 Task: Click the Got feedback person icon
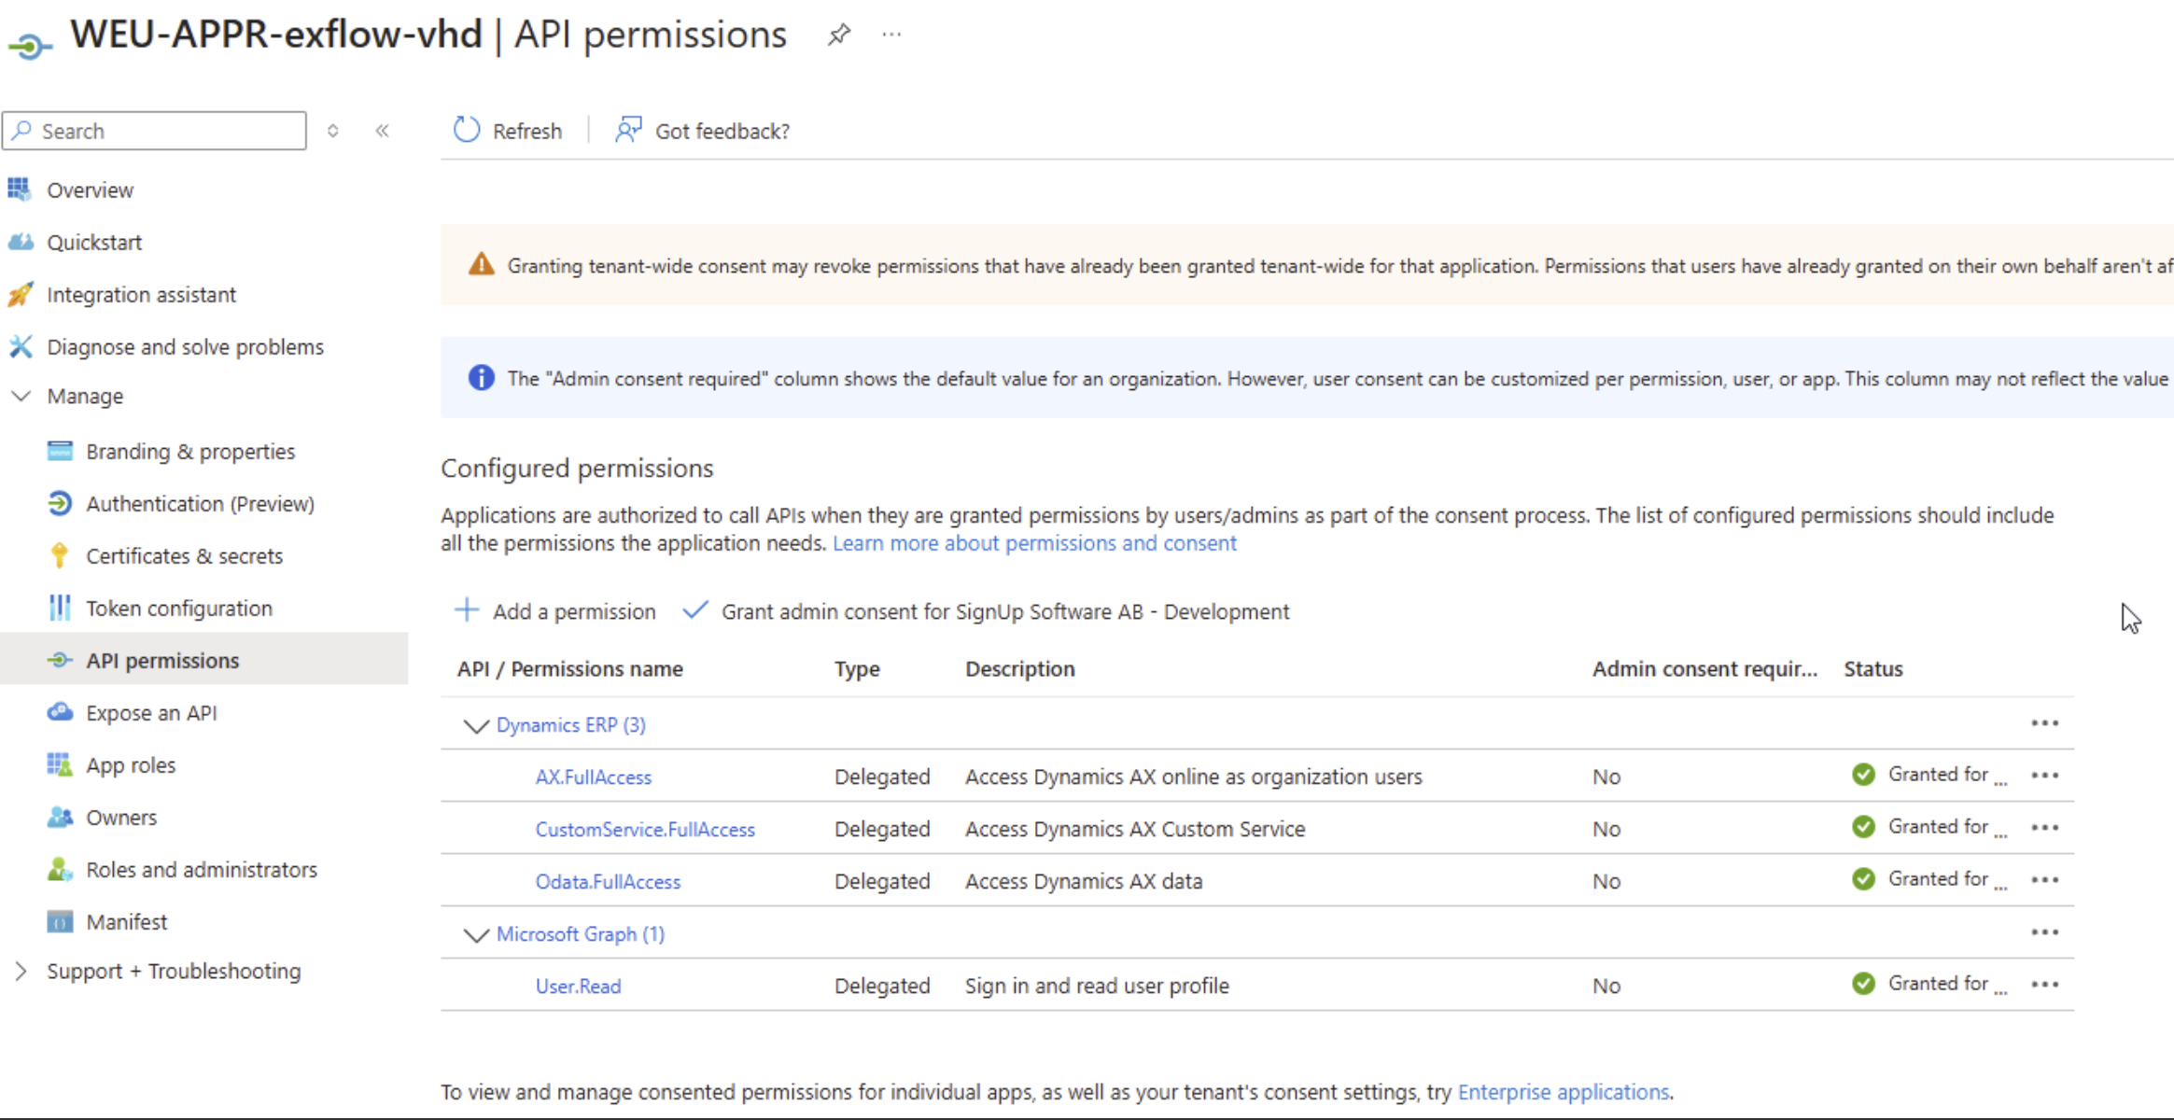tap(628, 130)
